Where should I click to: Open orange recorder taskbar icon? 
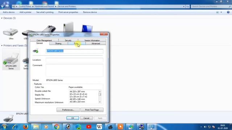pyautogui.click(x=120, y=127)
